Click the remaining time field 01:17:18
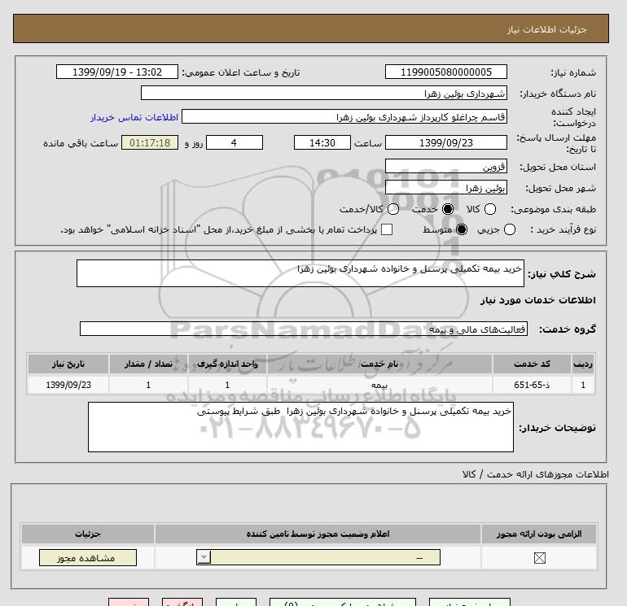627x606 pixels. click(150, 142)
